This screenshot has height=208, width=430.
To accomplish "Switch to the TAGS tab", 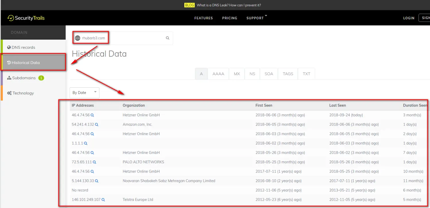I will click(288, 74).
